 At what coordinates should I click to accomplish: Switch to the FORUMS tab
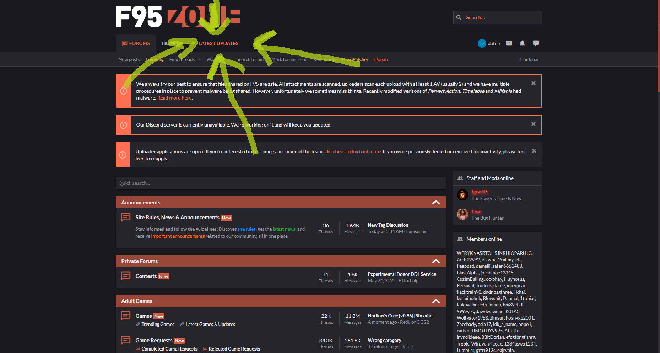pyautogui.click(x=136, y=43)
